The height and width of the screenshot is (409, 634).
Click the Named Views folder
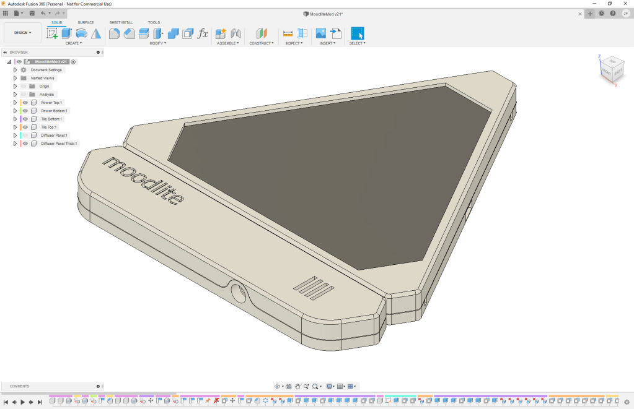pos(42,78)
